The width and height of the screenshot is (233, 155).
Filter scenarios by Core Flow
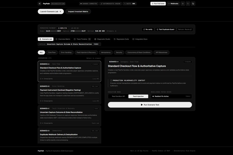coord(52,52)
